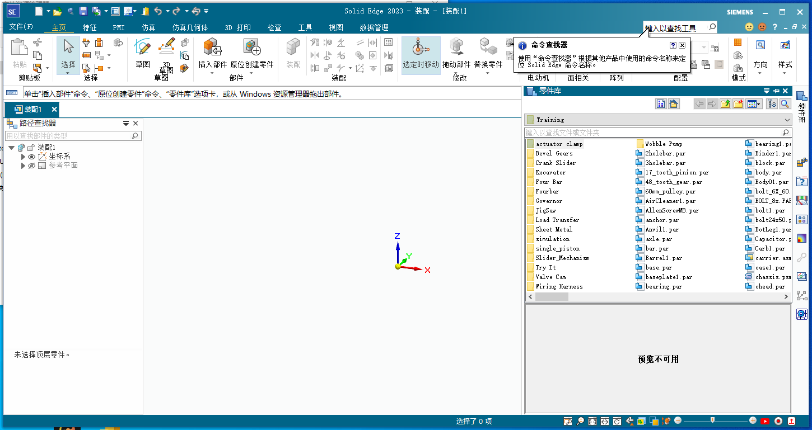
Task: Open 路径查找器 panel options dropdown arrow
Action: pyautogui.click(x=126, y=124)
